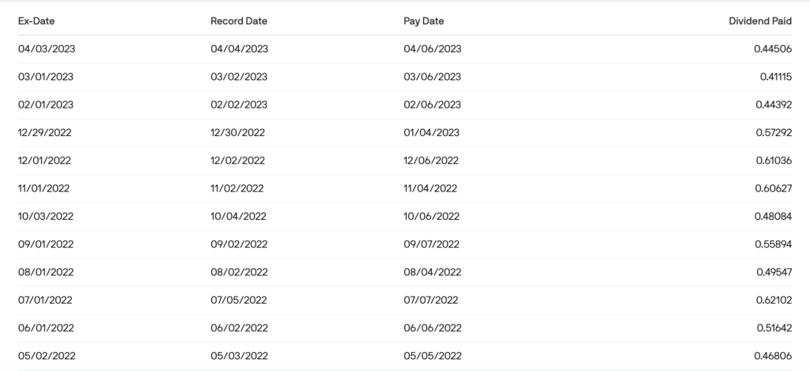Click the 03/06/2023 pay date cell
Viewport: 810px width, 371px height.
(x=432, y=77)
